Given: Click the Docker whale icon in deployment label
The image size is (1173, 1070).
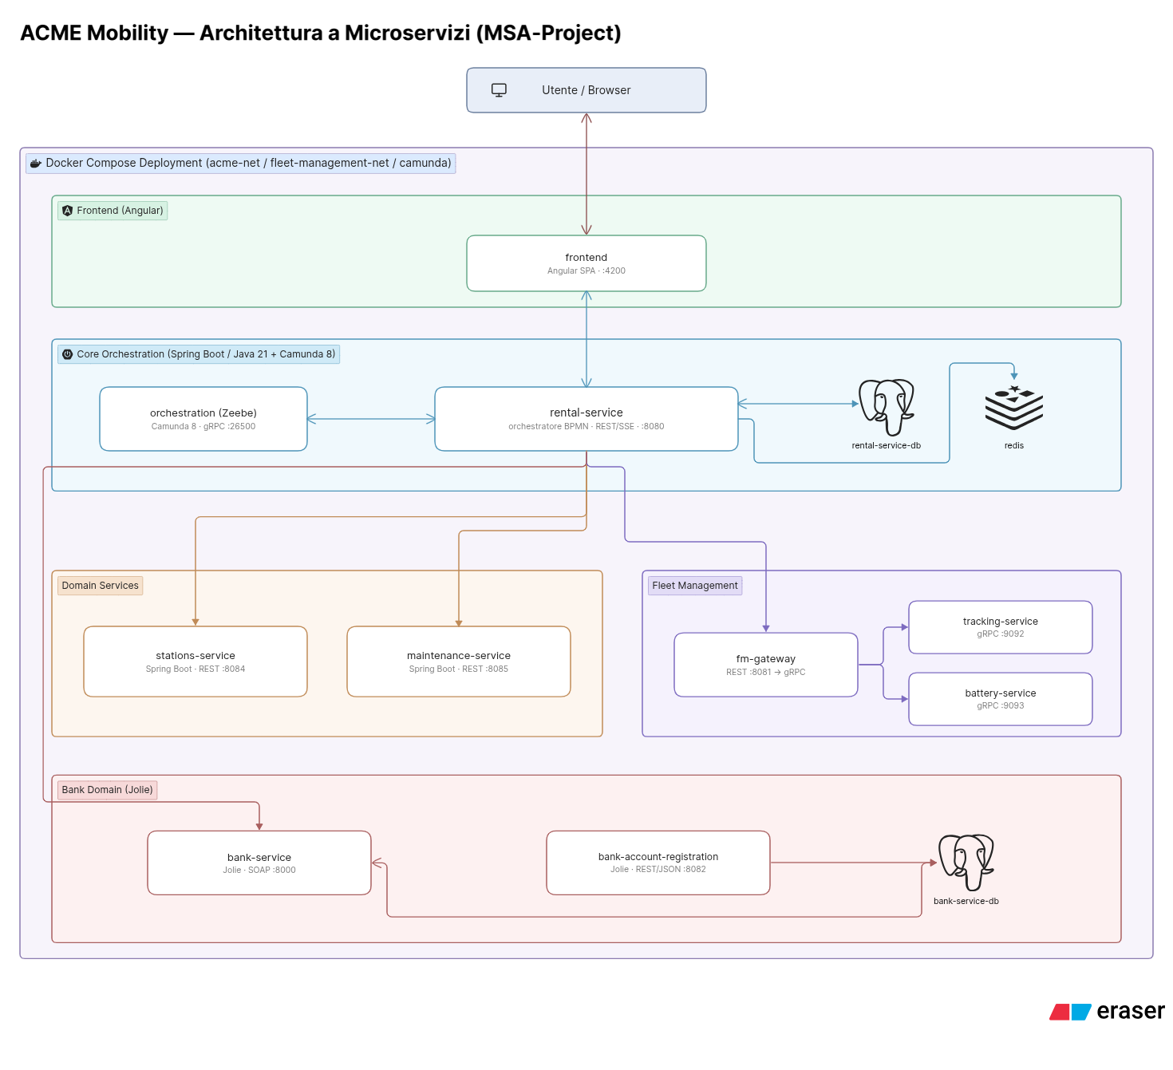Looking at the screenshot, I should [x=35, y=164].
